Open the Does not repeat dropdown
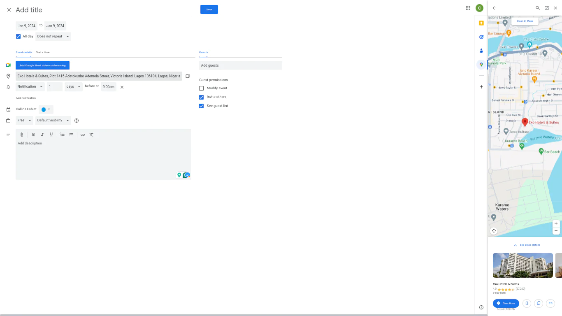 [x=53, y=37]
